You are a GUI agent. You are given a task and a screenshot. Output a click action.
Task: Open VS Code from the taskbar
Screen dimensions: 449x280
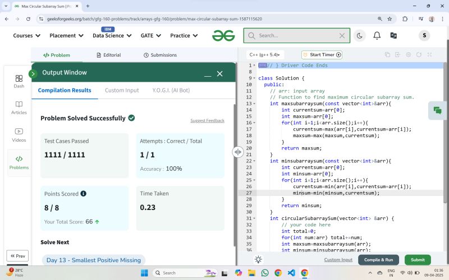291,273
